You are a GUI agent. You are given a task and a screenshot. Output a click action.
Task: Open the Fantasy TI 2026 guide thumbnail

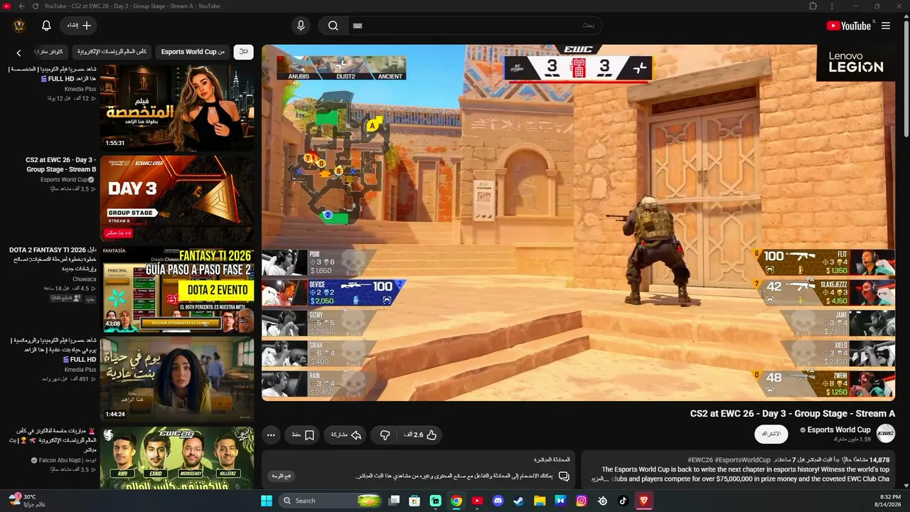pyautogui.click(x=177, y=289)
